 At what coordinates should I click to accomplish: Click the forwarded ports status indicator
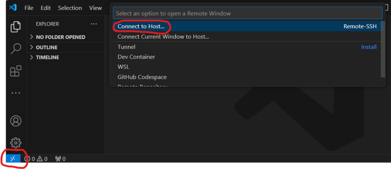(x=60, y=159)
